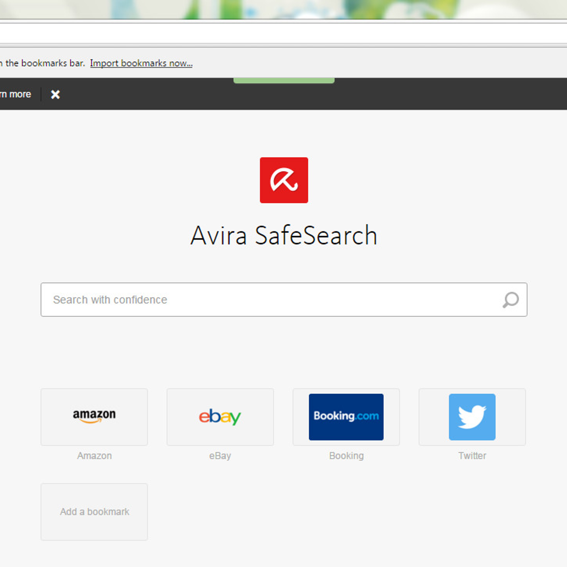The image size is (567, 567).
Task: Click the 'Twitter' label text
Action: click(472, 456)
